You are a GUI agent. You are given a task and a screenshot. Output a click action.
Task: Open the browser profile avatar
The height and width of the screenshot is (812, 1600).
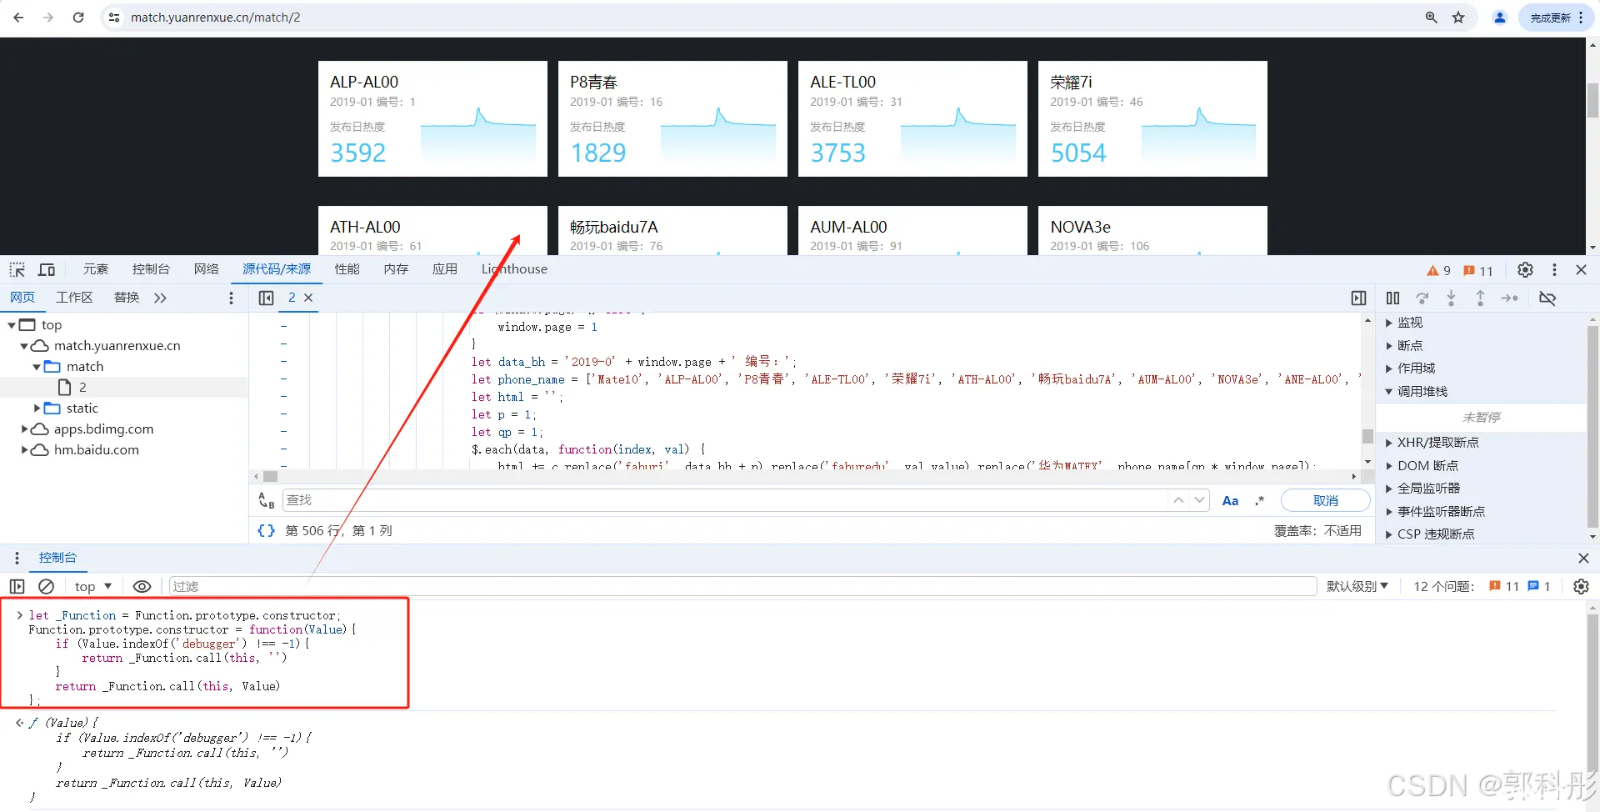point(1500,17)
